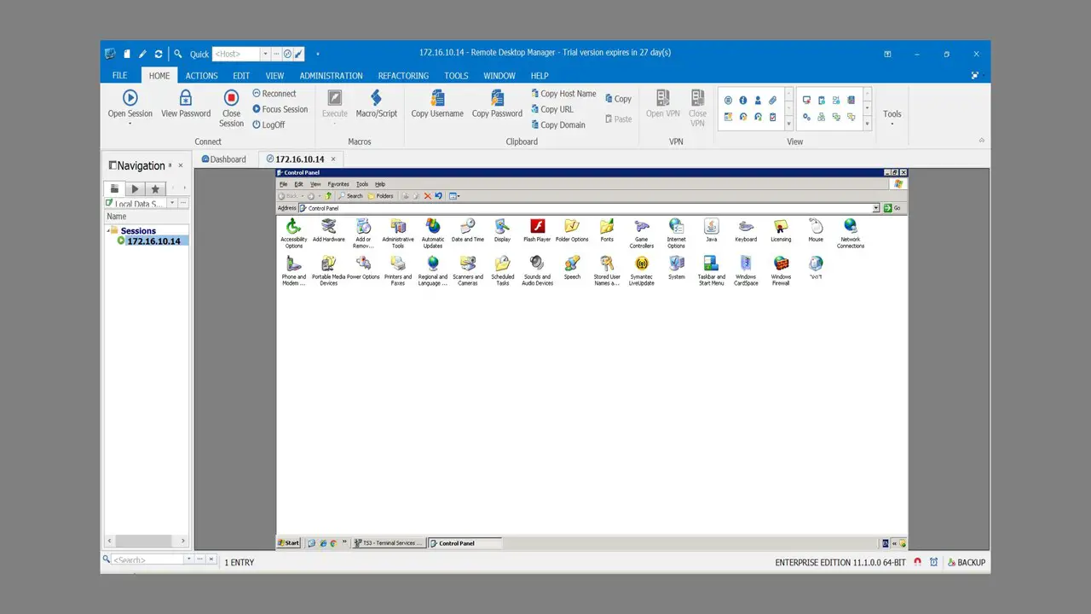Open the Date and Time applet
Image resolution: width=1091 pixels, height=614 pixels.
click(x=468, y=230)
